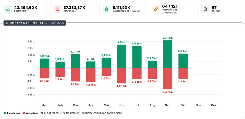The height and width of the screenshot is (119, 245).
Task: Filter by clicking the Sep month label
Action: [168, 105]
